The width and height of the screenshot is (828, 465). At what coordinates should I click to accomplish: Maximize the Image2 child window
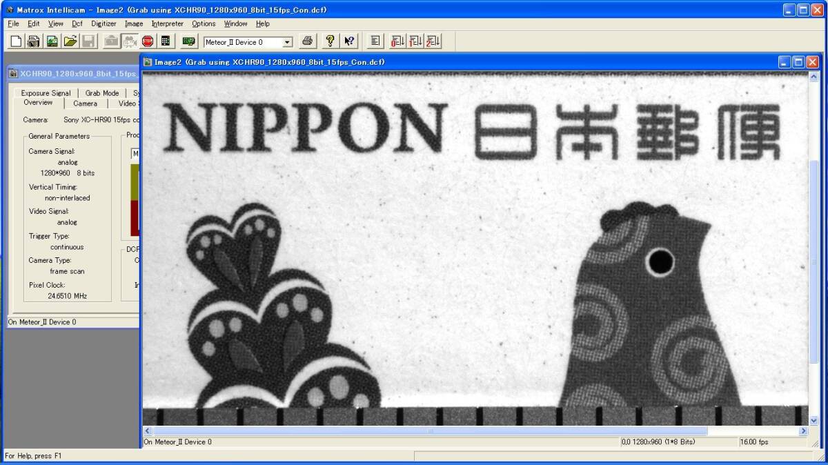click(799, 62)
